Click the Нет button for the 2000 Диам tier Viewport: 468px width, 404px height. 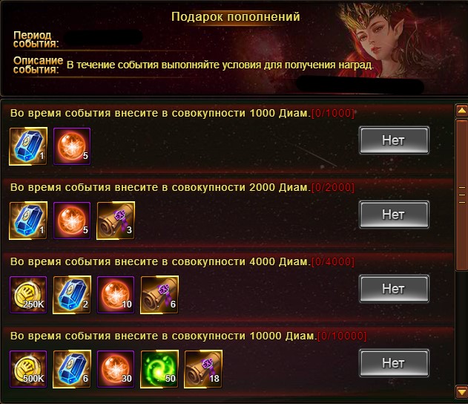[x=394, y=215]
